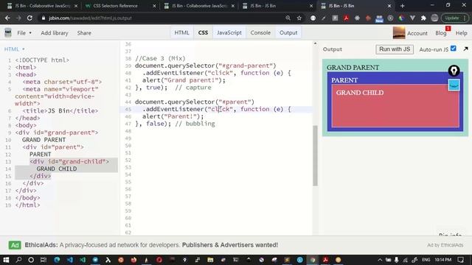Go forward in browser history
The image size is (472, 265).
tap(18, 18)
